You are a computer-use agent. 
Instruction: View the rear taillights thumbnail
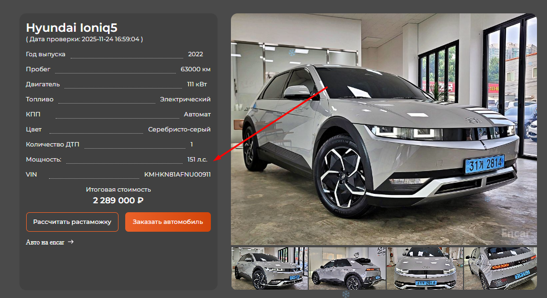tap(500, 268)
